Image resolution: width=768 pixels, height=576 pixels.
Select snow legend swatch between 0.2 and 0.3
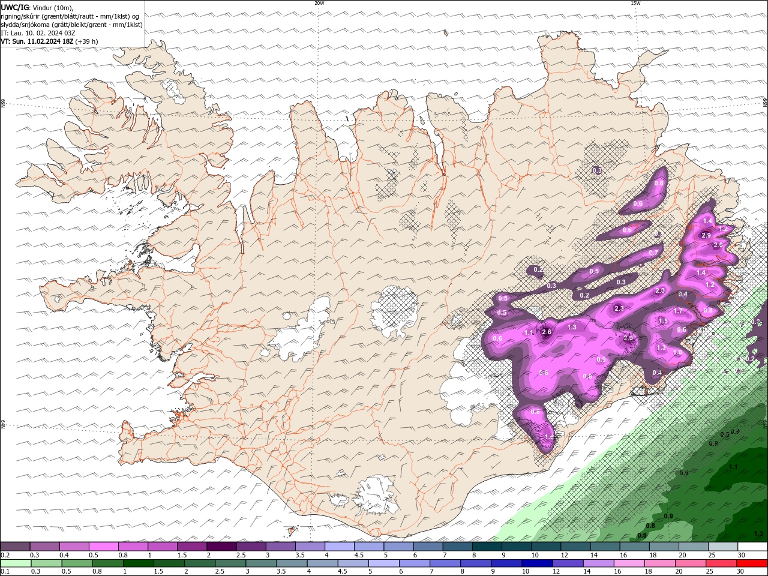(x=15, y=547)
